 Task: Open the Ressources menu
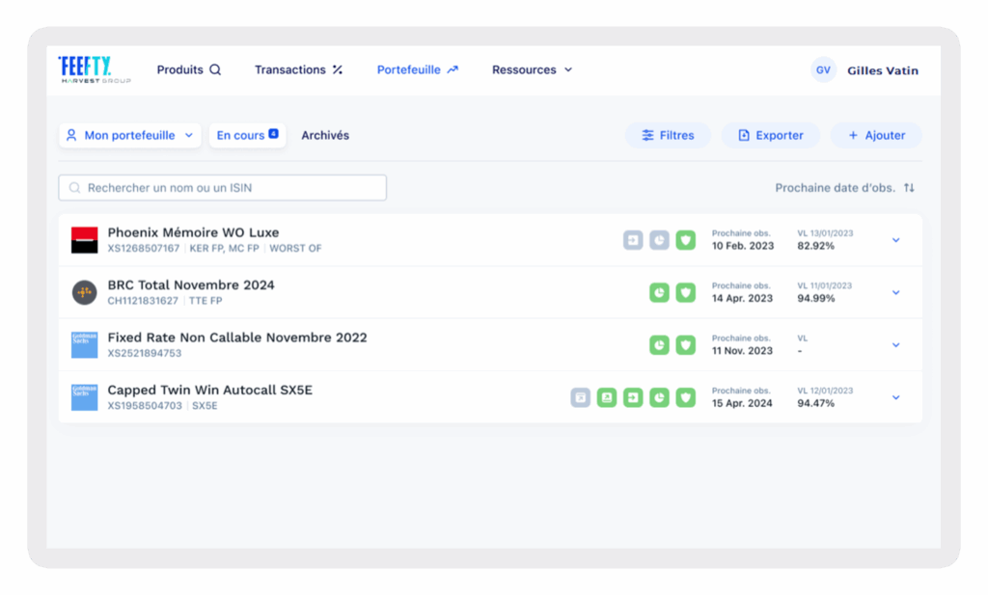coord(532,70)
